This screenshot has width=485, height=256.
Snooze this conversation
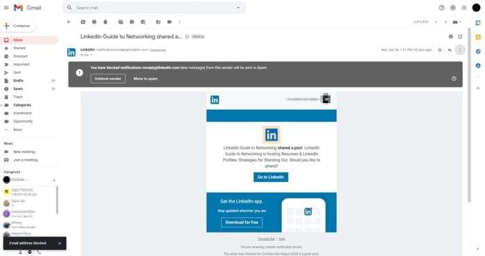click(x=132, y=22)
